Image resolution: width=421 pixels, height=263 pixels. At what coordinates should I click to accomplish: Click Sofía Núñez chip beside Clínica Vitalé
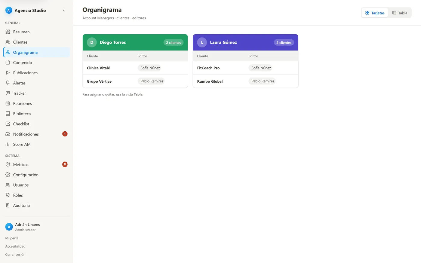[x=149, y=68]
